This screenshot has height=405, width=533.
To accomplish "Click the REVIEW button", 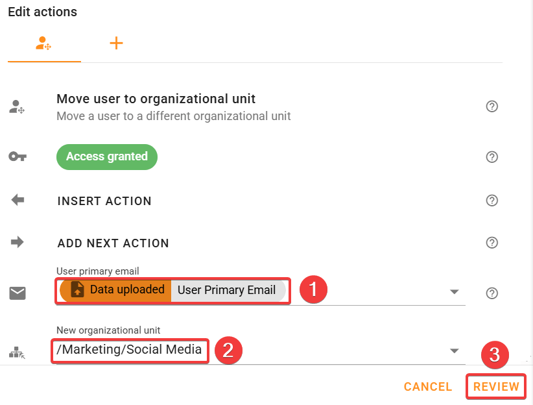I will point(496,387).
